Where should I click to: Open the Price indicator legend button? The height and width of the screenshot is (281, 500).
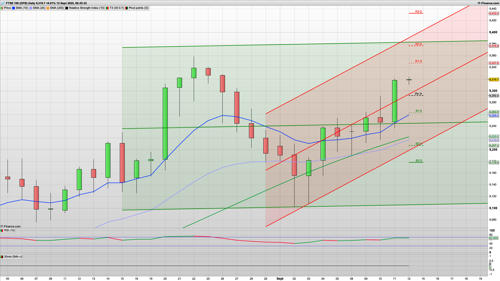6,8
